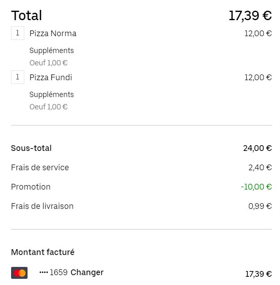Select the Pizza Norma item name
The image size is (280, 285).
pos(53,33)
